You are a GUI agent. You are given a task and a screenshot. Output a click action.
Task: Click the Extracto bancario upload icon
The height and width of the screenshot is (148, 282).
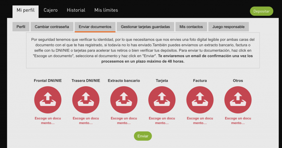(124, 99)
